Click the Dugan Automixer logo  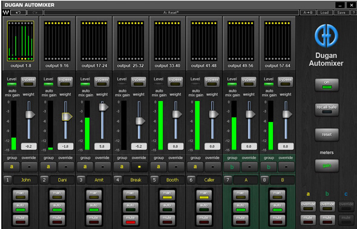coord(326,36)
